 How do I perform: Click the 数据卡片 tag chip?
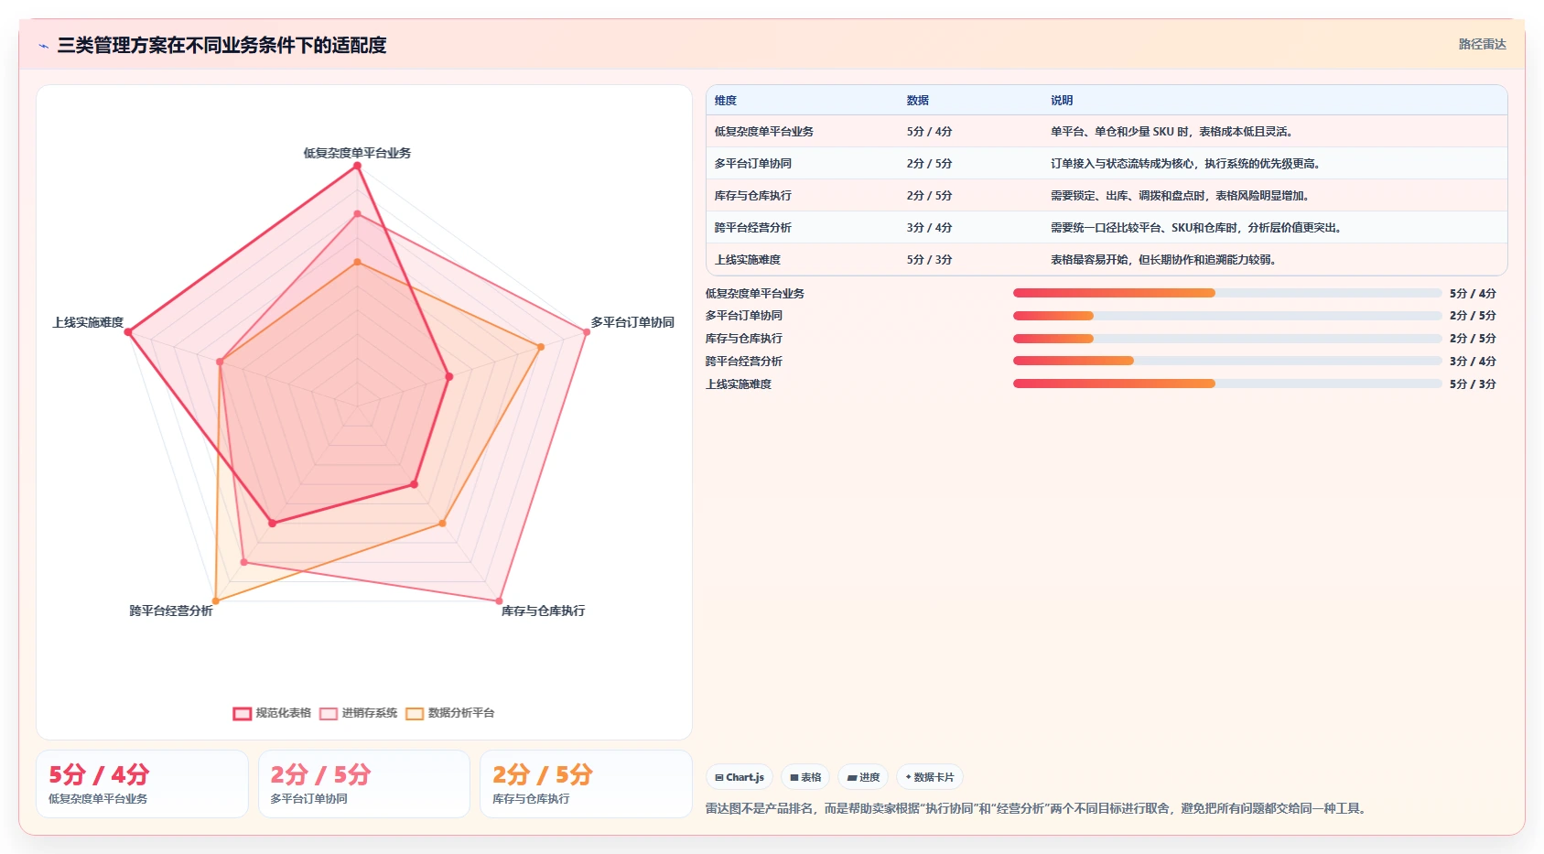[930, 777]
